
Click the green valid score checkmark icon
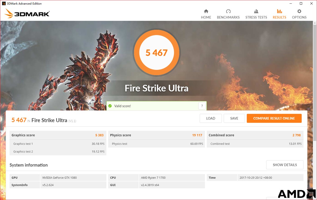click(x=110, y=106)
